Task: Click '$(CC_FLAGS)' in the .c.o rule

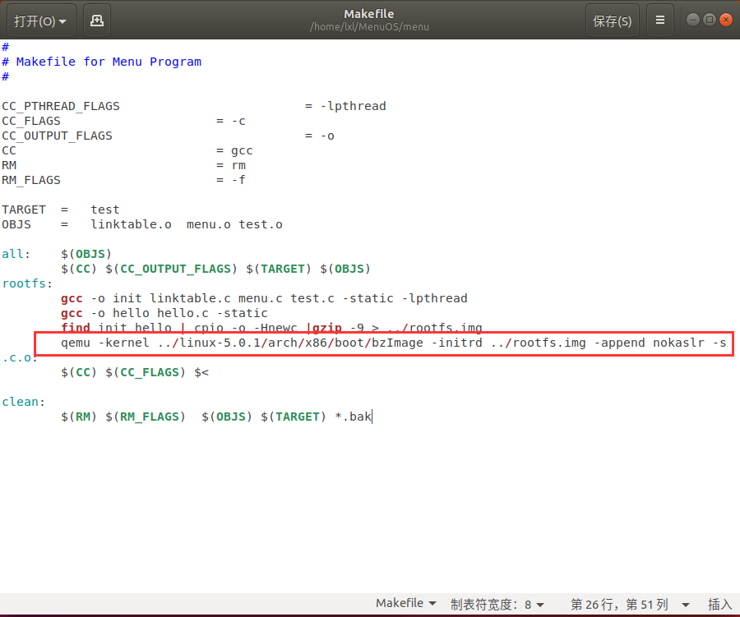Action: pos(146,373)
